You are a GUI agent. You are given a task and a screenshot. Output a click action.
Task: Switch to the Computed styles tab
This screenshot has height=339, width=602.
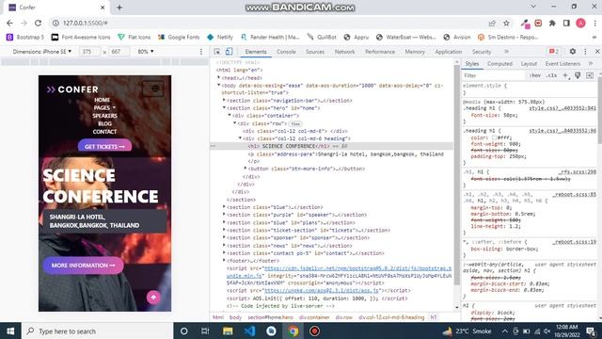pos(499,64)
